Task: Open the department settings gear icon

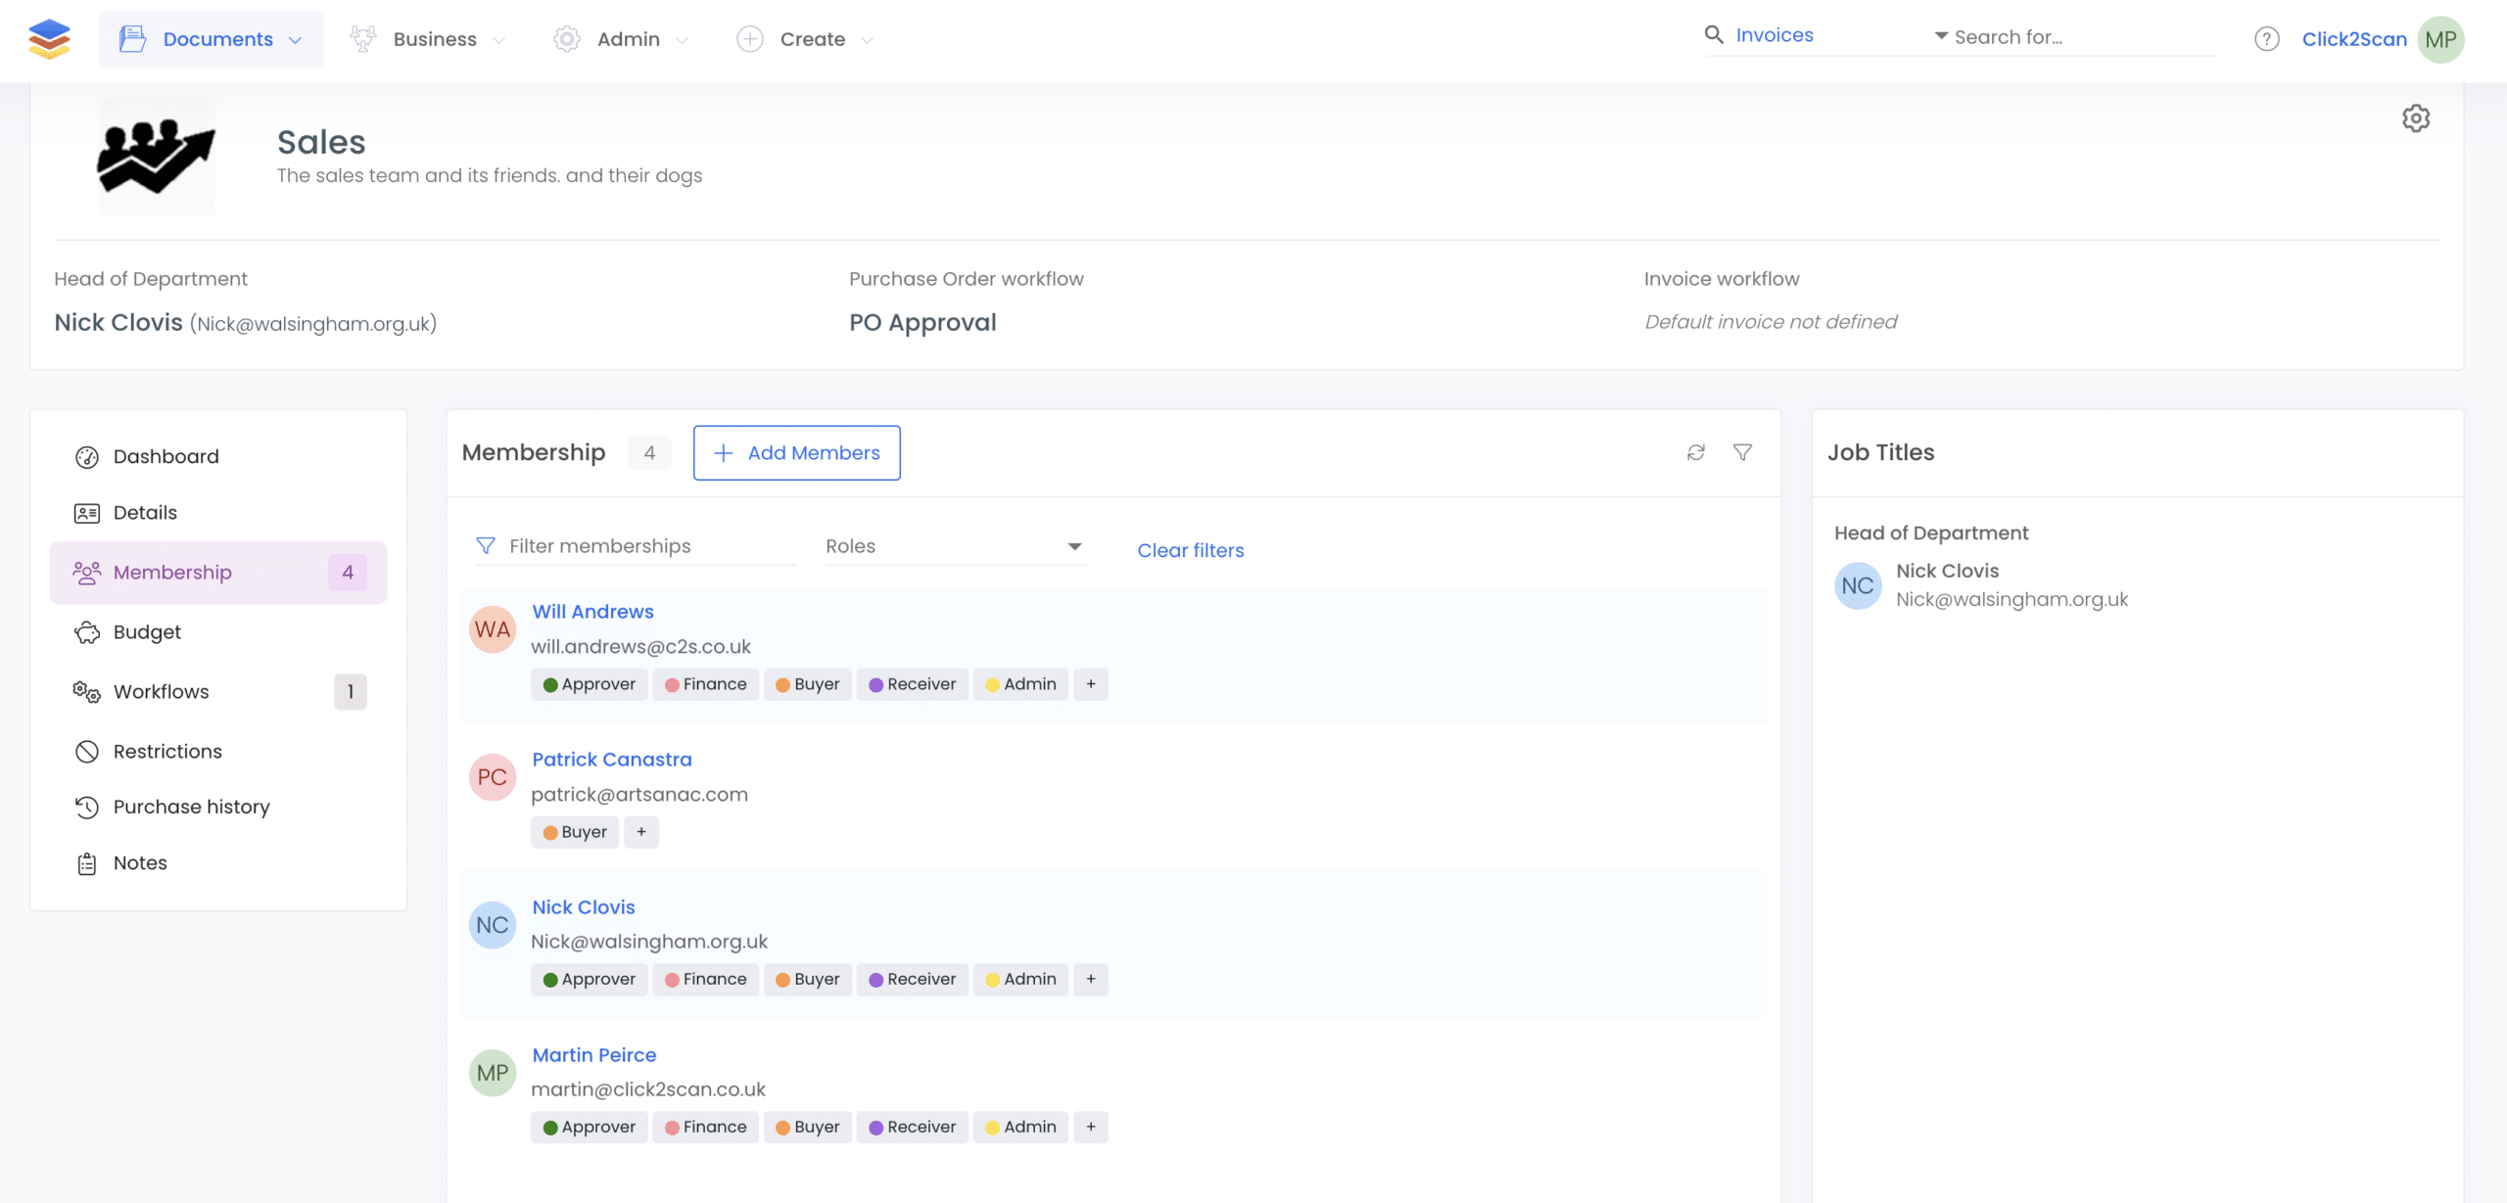Action: coord(2416,118)
